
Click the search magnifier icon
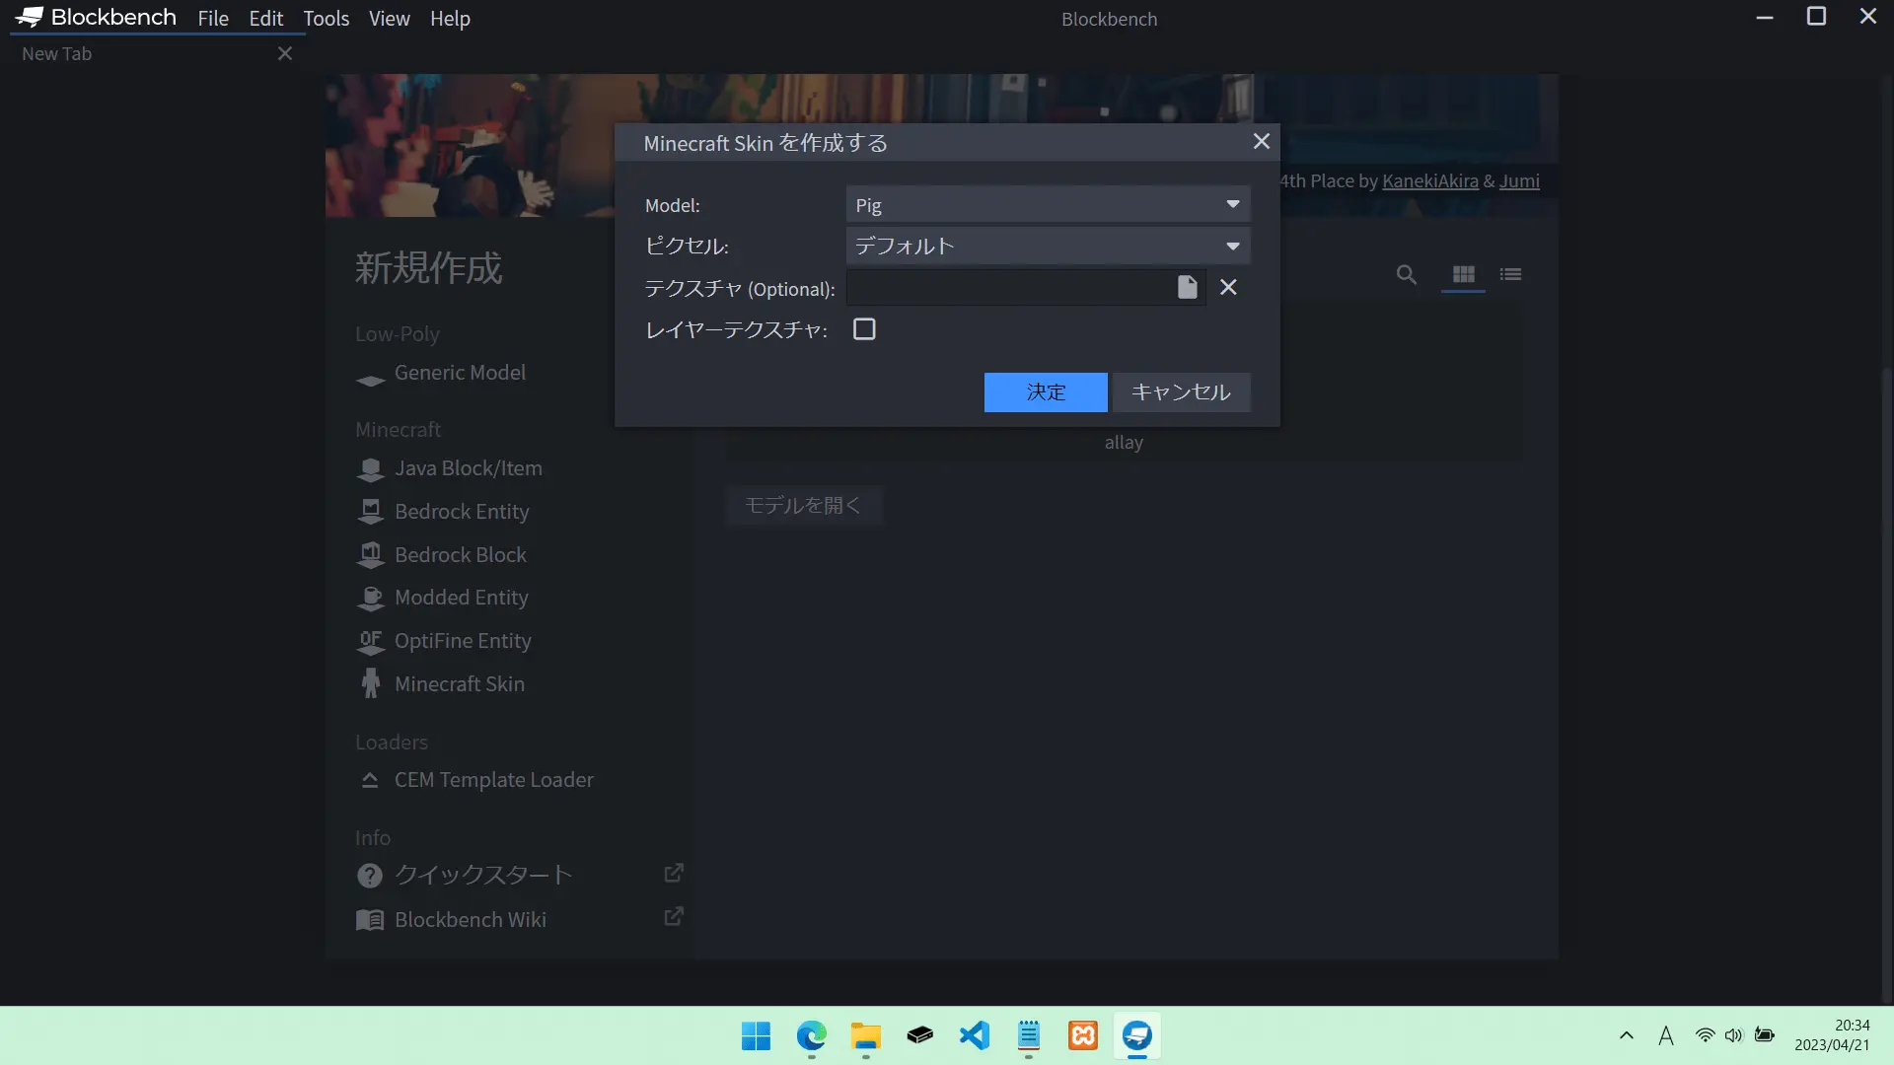1406,275
